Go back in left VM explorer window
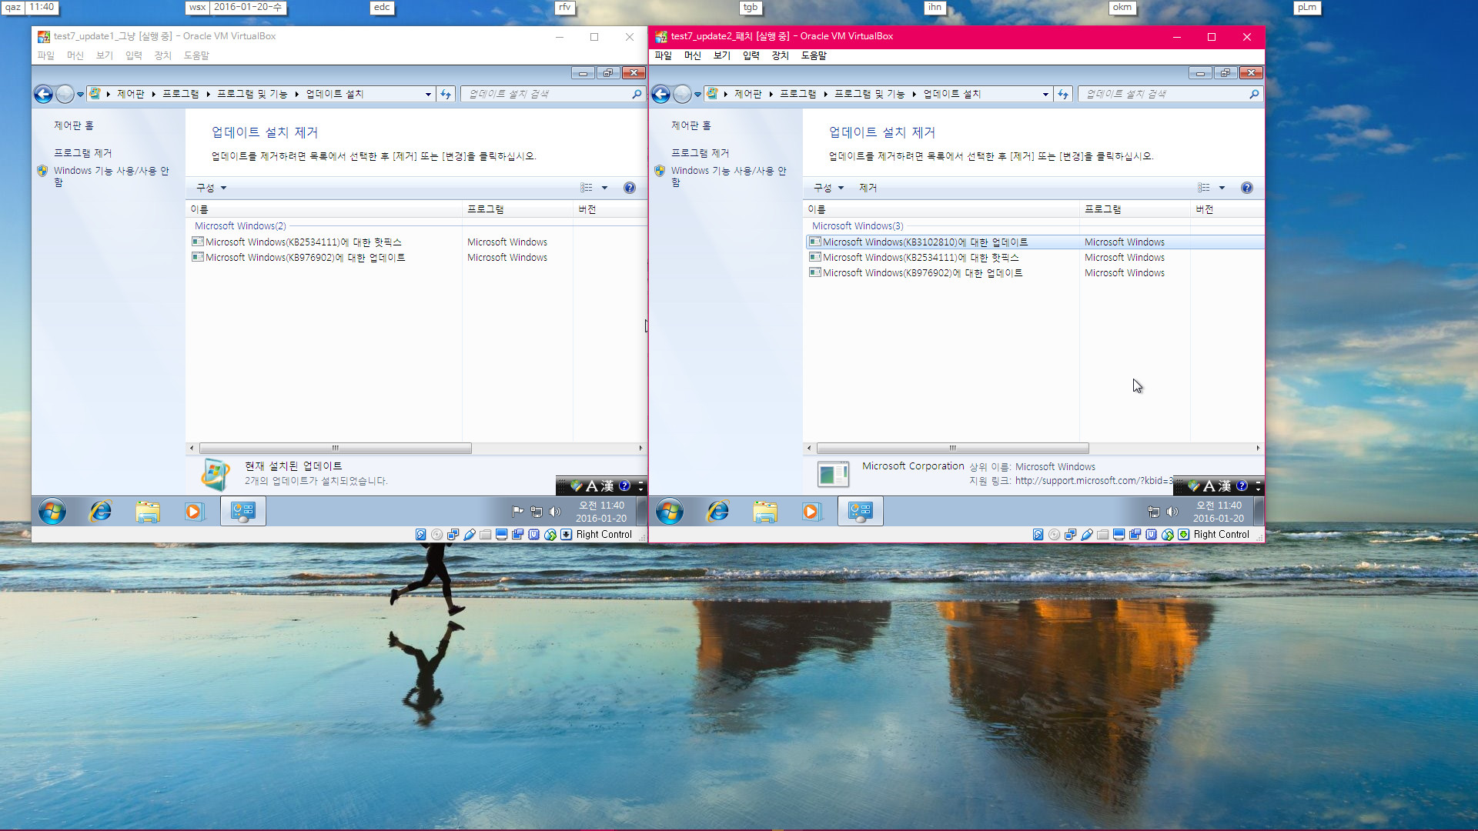 point(44,94)
